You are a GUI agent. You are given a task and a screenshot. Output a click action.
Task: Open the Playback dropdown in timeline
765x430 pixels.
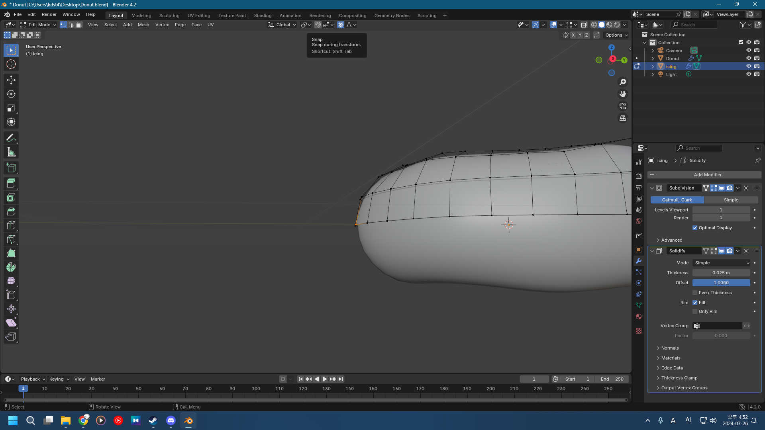coord(33,379)
